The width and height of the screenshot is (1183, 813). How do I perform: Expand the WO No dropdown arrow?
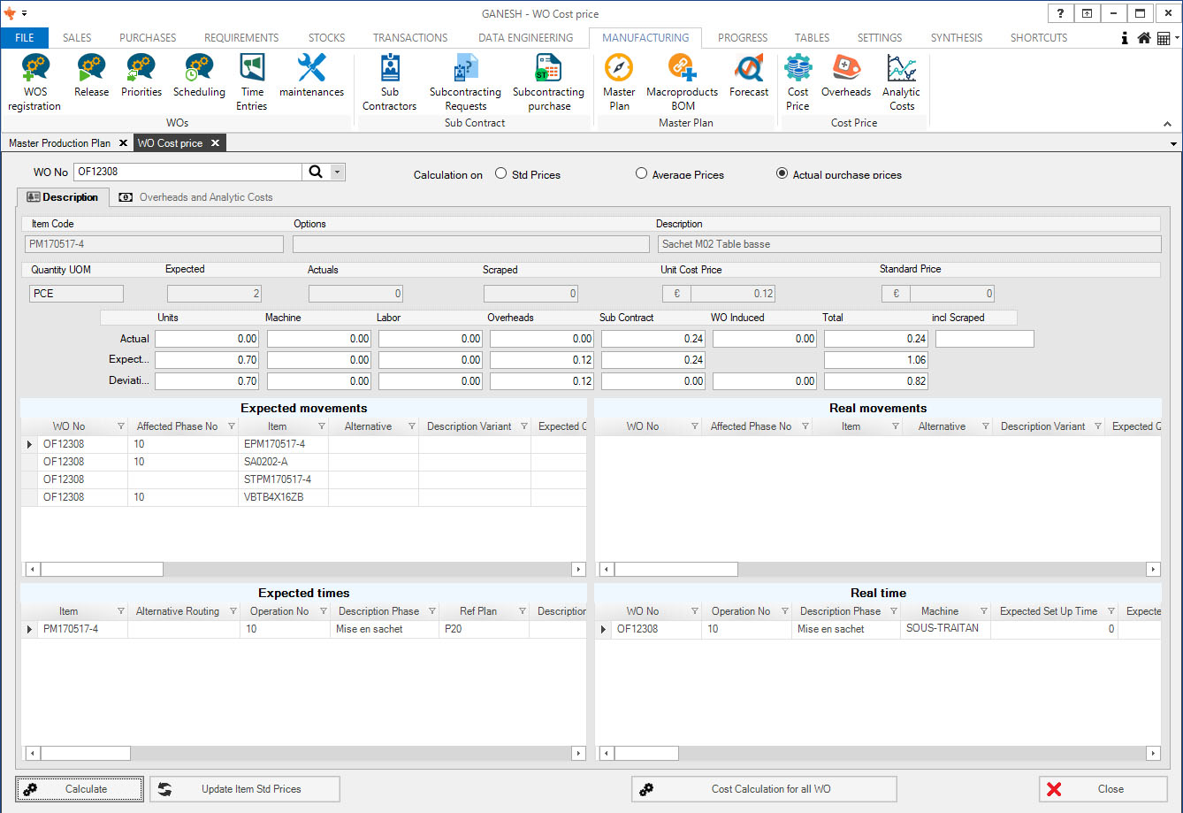click(x=337, y=173)
